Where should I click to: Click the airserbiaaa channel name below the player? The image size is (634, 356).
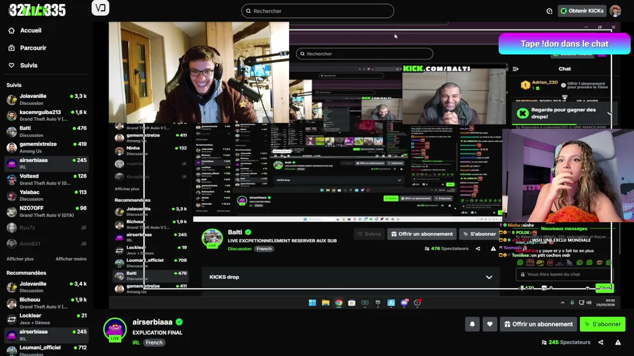coord(153,322)
